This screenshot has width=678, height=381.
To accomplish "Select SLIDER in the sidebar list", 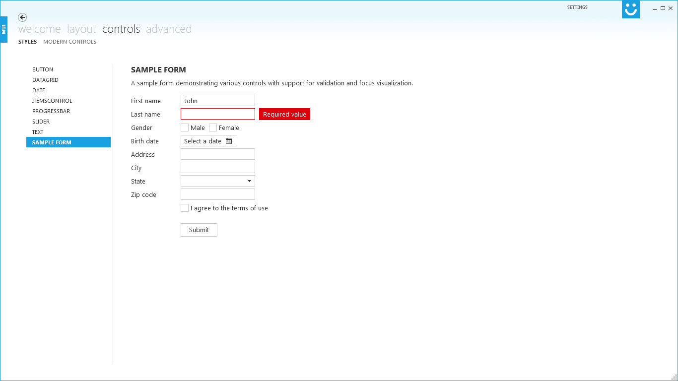I will (41, 121).
